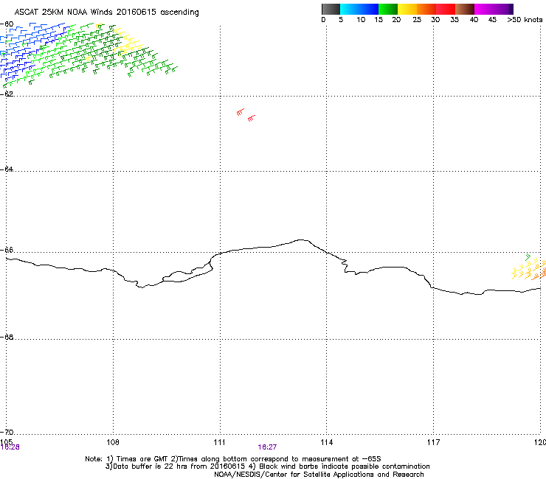Click the legend number 25

click(x=417, y=20)
